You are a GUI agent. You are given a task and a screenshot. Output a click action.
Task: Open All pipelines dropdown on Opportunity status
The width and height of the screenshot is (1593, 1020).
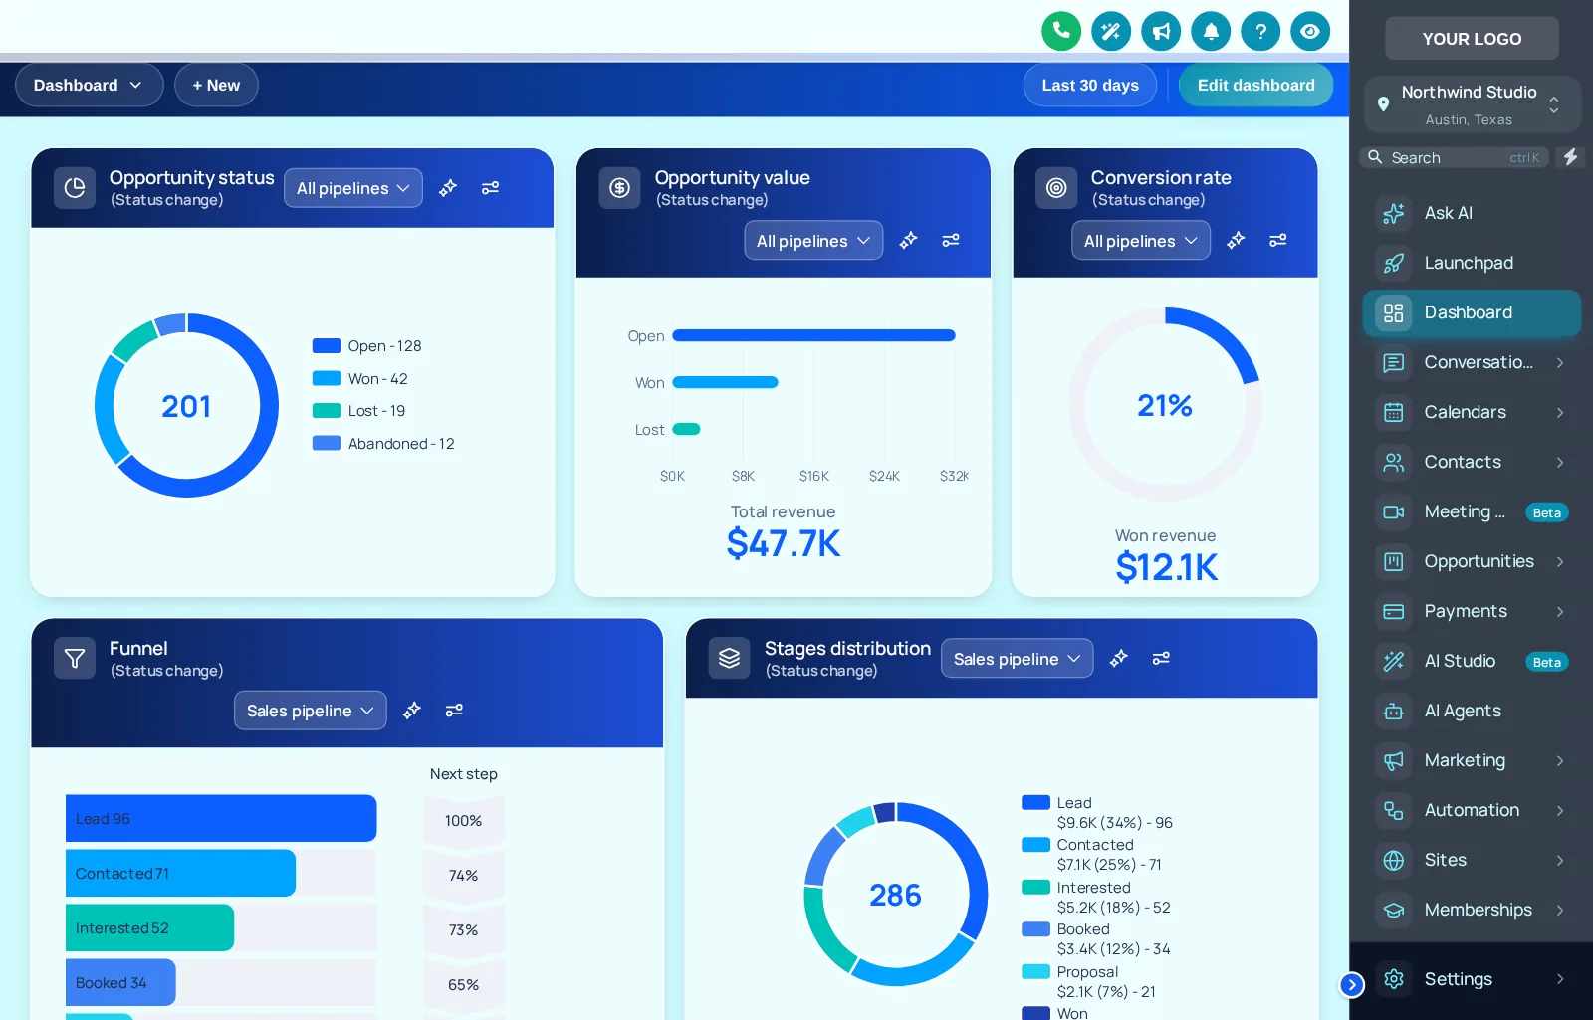tap(353, 188)
